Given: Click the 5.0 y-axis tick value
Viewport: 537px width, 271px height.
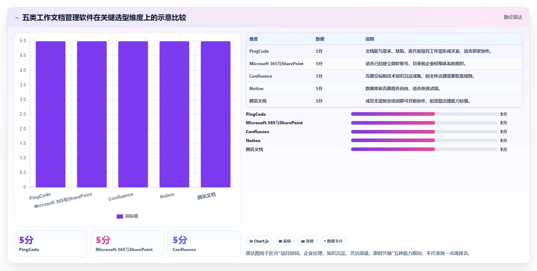Looking at the screenshot, I should 23,41.
